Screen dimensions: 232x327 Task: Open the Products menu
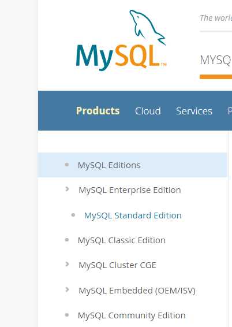(98, 111)
